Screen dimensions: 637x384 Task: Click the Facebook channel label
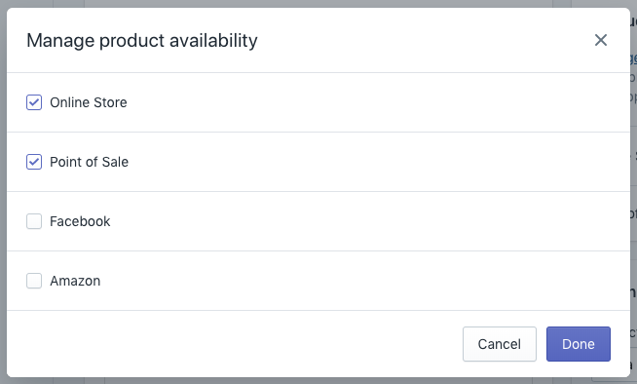point(80,221)
